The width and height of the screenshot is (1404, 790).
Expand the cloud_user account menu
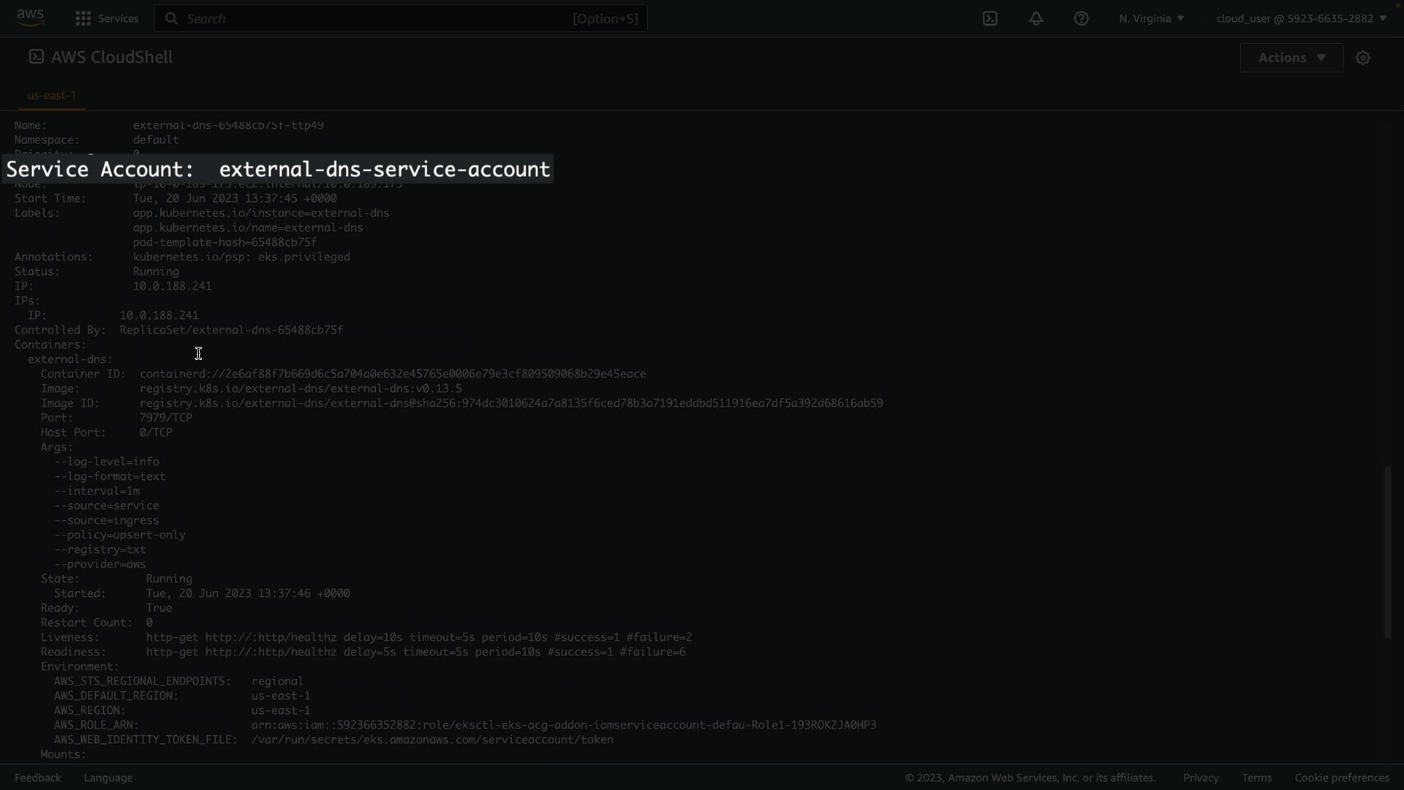tap(1301, 18)
